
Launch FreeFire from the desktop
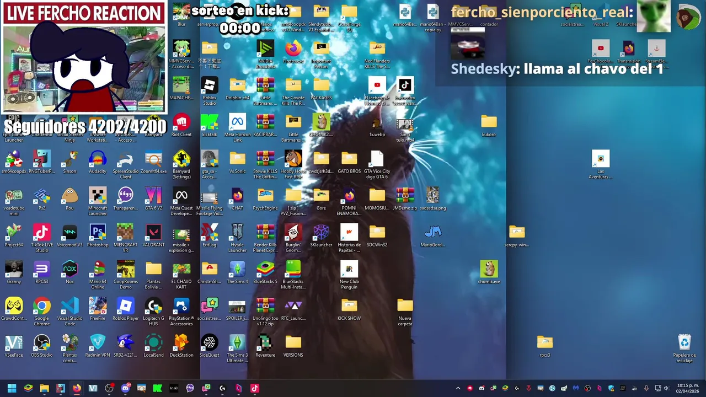point(98,309)
